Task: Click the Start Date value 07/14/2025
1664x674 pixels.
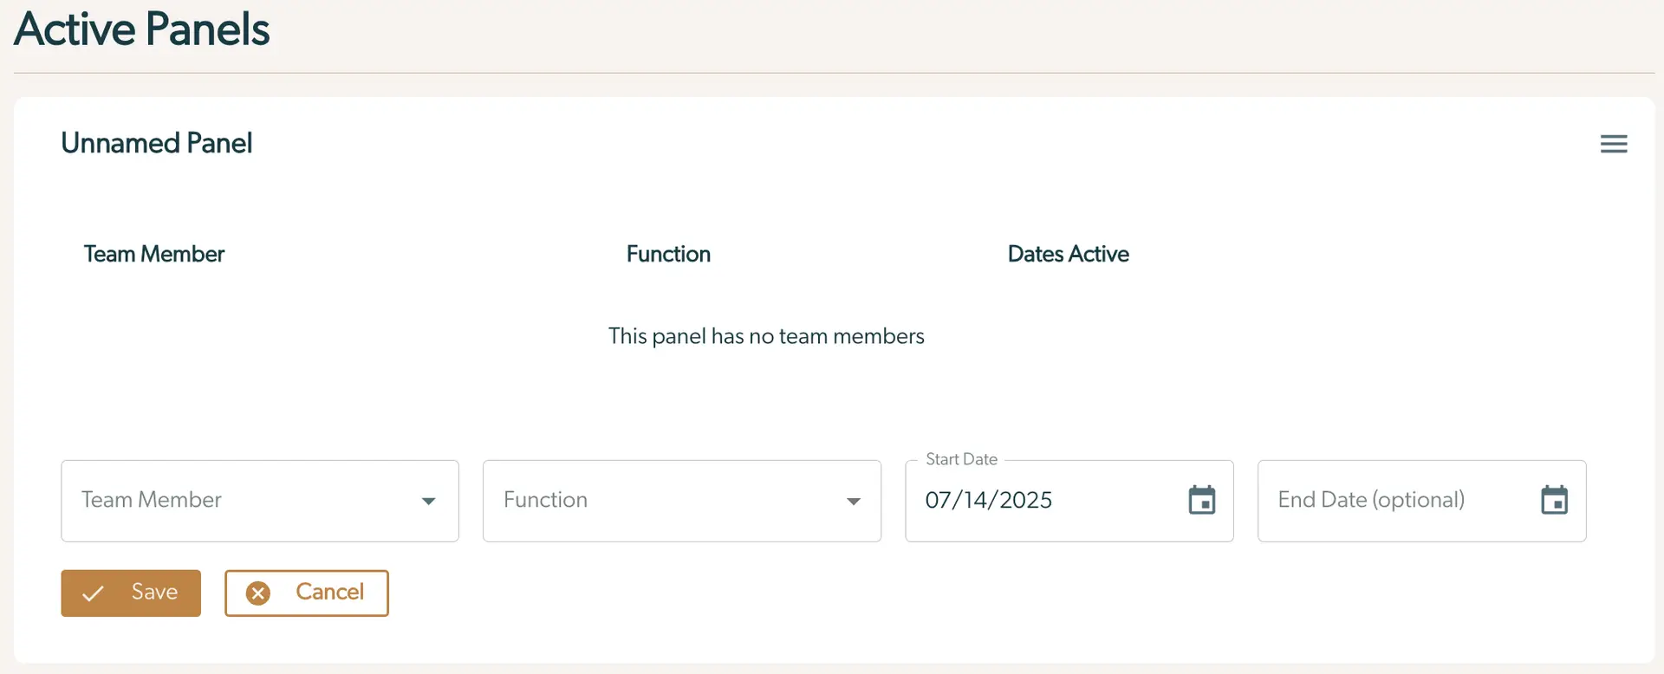Action: [x=989, y=501]
